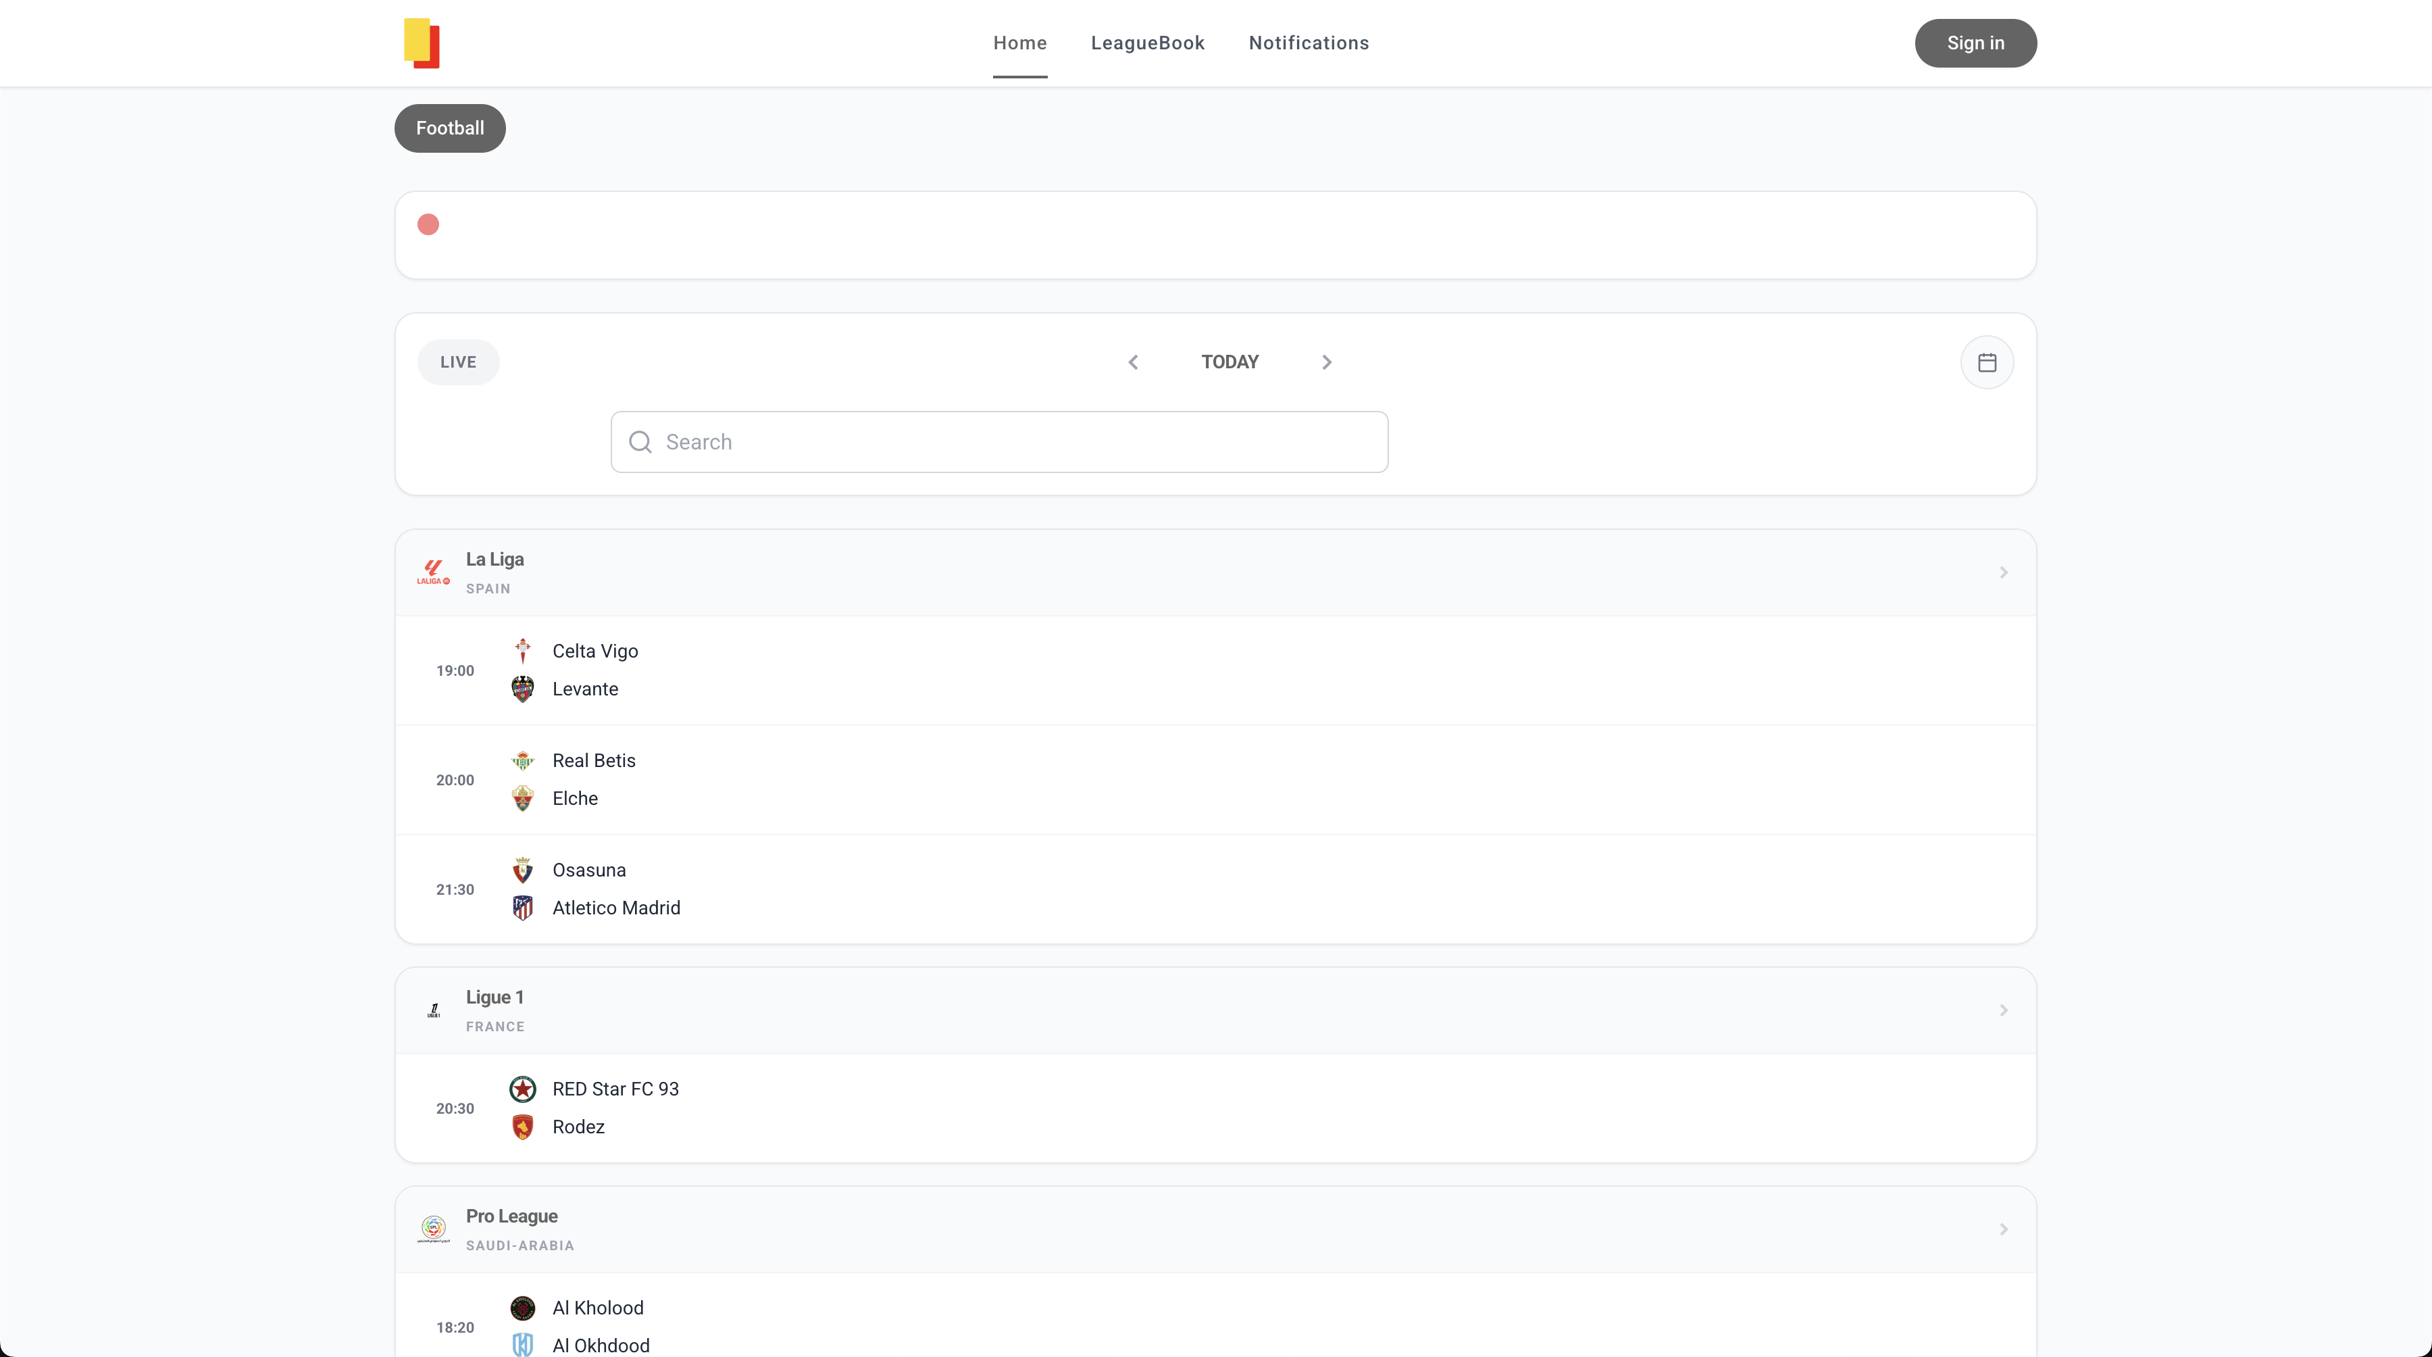This screenshot has width=2432, height=1357.
Task: Toggle the LIVE matches filter
Action: click(458, 363)
